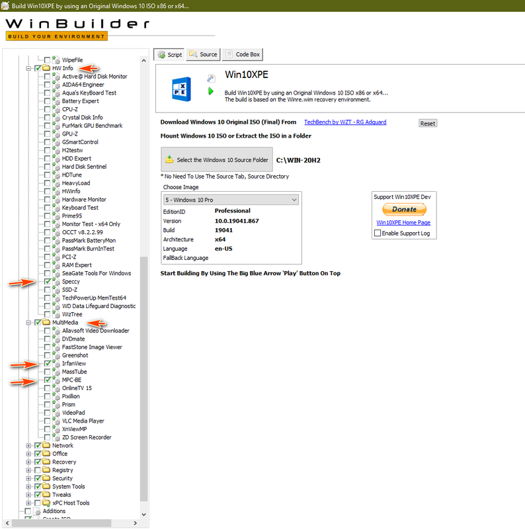Expand the Recovery tree node
The height and width of the screenshot is (529, 525).
(x=28, y=462)
